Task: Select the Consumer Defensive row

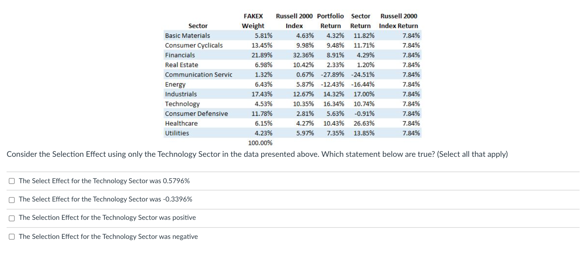Action: click(x=196, y=114)
